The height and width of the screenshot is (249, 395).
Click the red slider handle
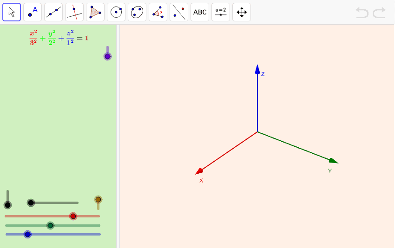pos(73,216)
